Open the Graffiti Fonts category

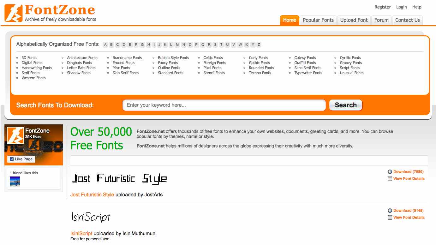[305, 63]
